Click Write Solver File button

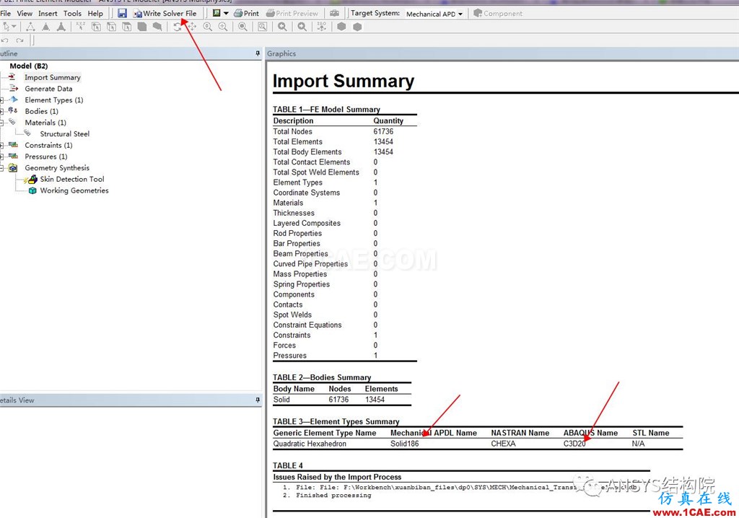pos(165,13)
